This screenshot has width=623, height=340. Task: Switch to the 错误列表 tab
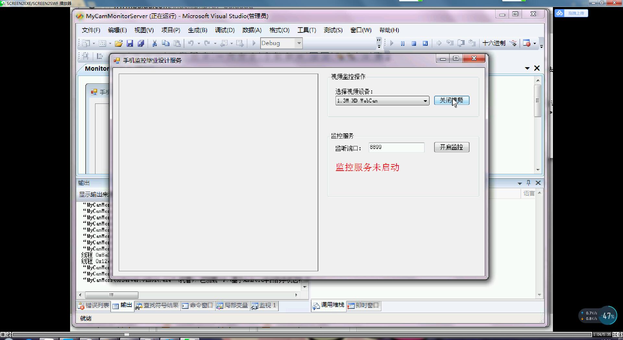tap(94, 306)
